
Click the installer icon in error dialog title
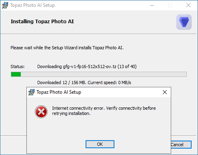(31, 92)
